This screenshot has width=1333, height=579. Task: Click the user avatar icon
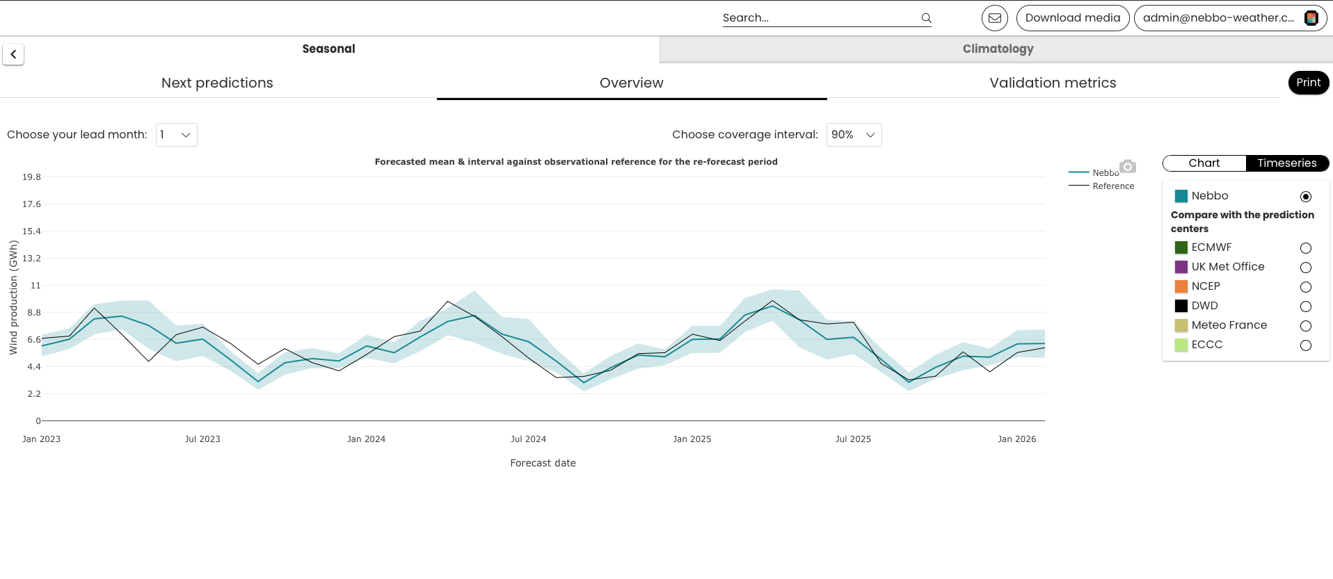click(x=1311, y=18)
